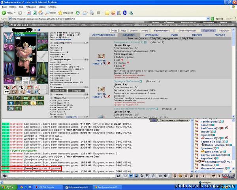Switch to Системные сообщения chat tab
Screen dimensions: 237x190
pyautogui.click(x=173, y=120)
